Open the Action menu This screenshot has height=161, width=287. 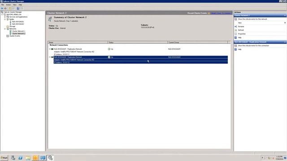[x=8, y=5]
